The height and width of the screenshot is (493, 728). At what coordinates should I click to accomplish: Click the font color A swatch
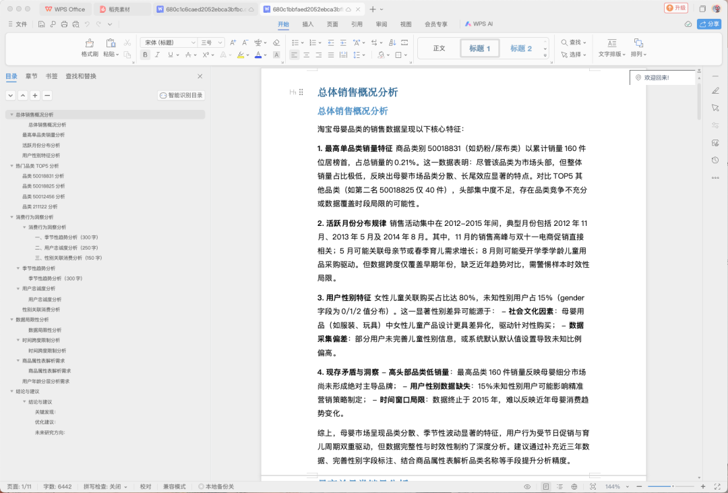pyautogui.click(x=258, y=55)
